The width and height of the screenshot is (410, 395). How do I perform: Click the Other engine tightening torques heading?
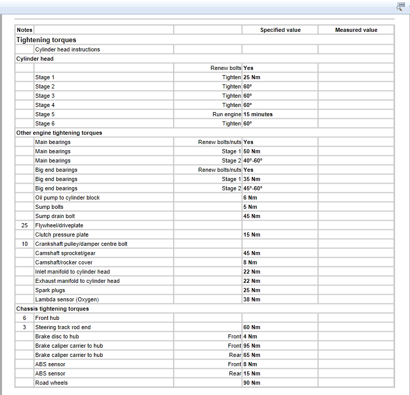point(59,133)
